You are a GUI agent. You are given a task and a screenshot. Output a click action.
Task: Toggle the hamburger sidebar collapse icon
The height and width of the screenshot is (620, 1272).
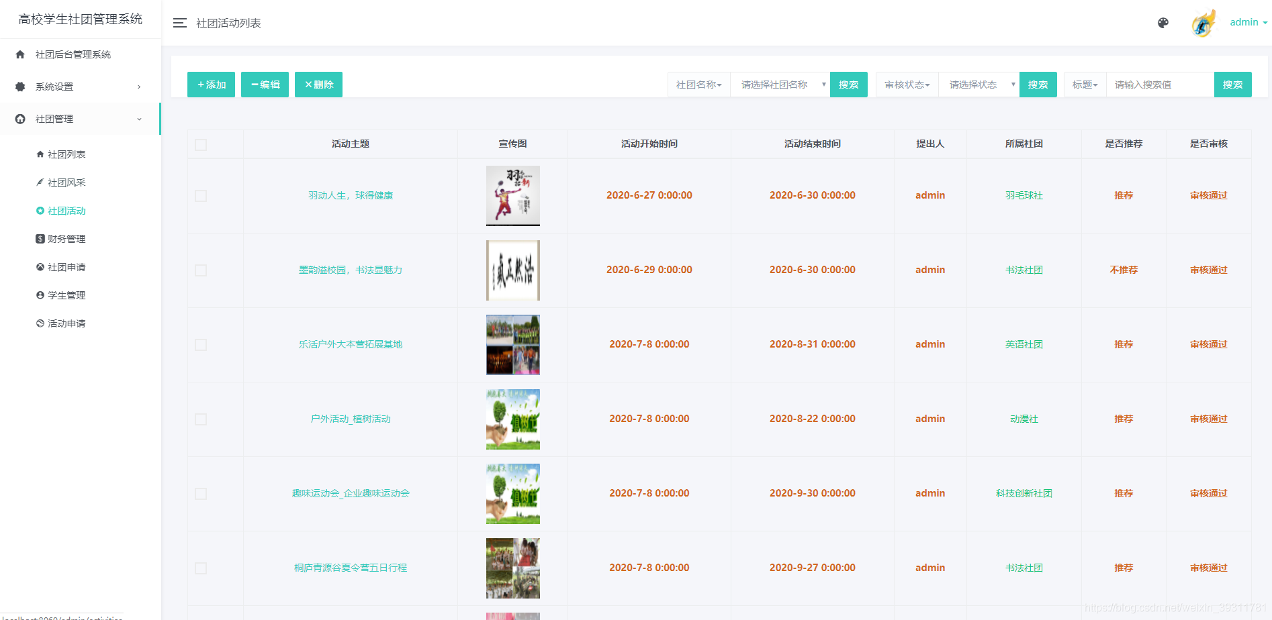(179, 23)
